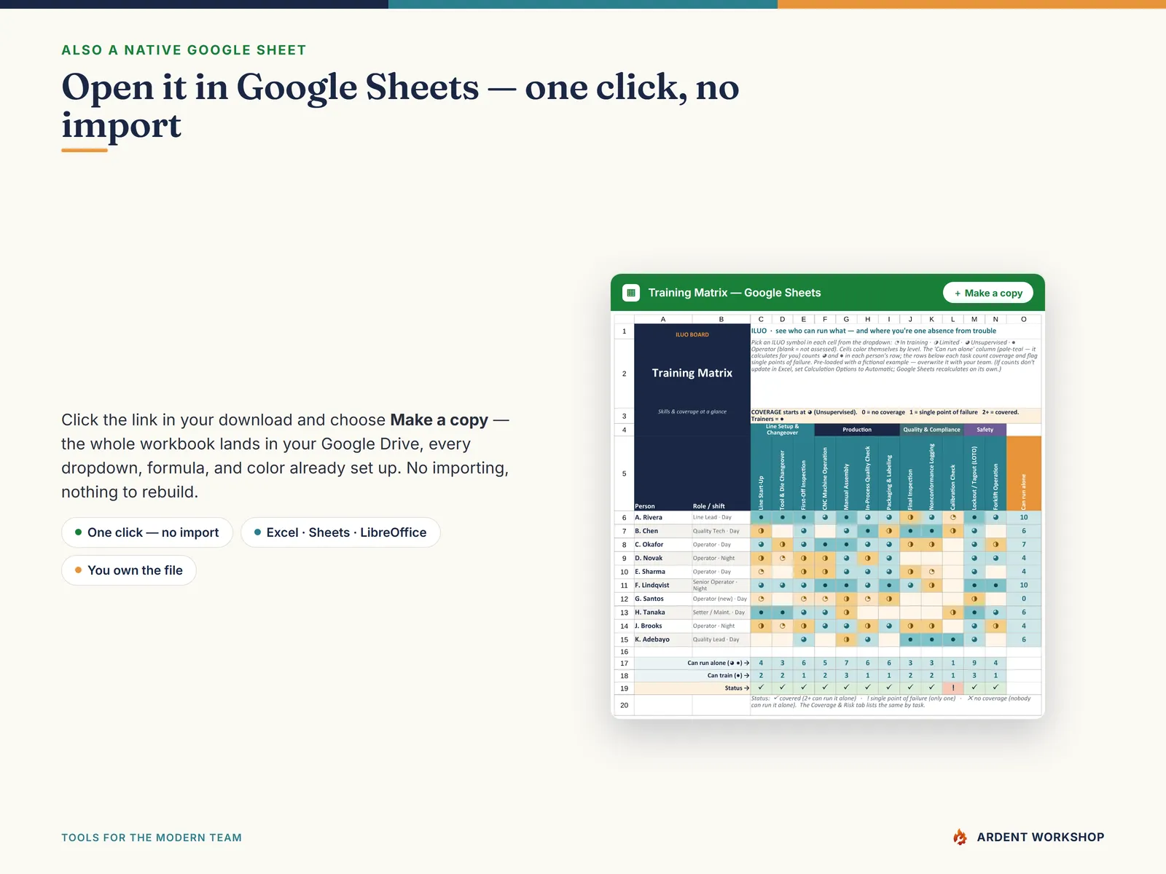The height and width of the screenshot is (874, 1166).
Task: Click G. Santos's Lockout / Tagout symbol cell
Action: (974, 599)
